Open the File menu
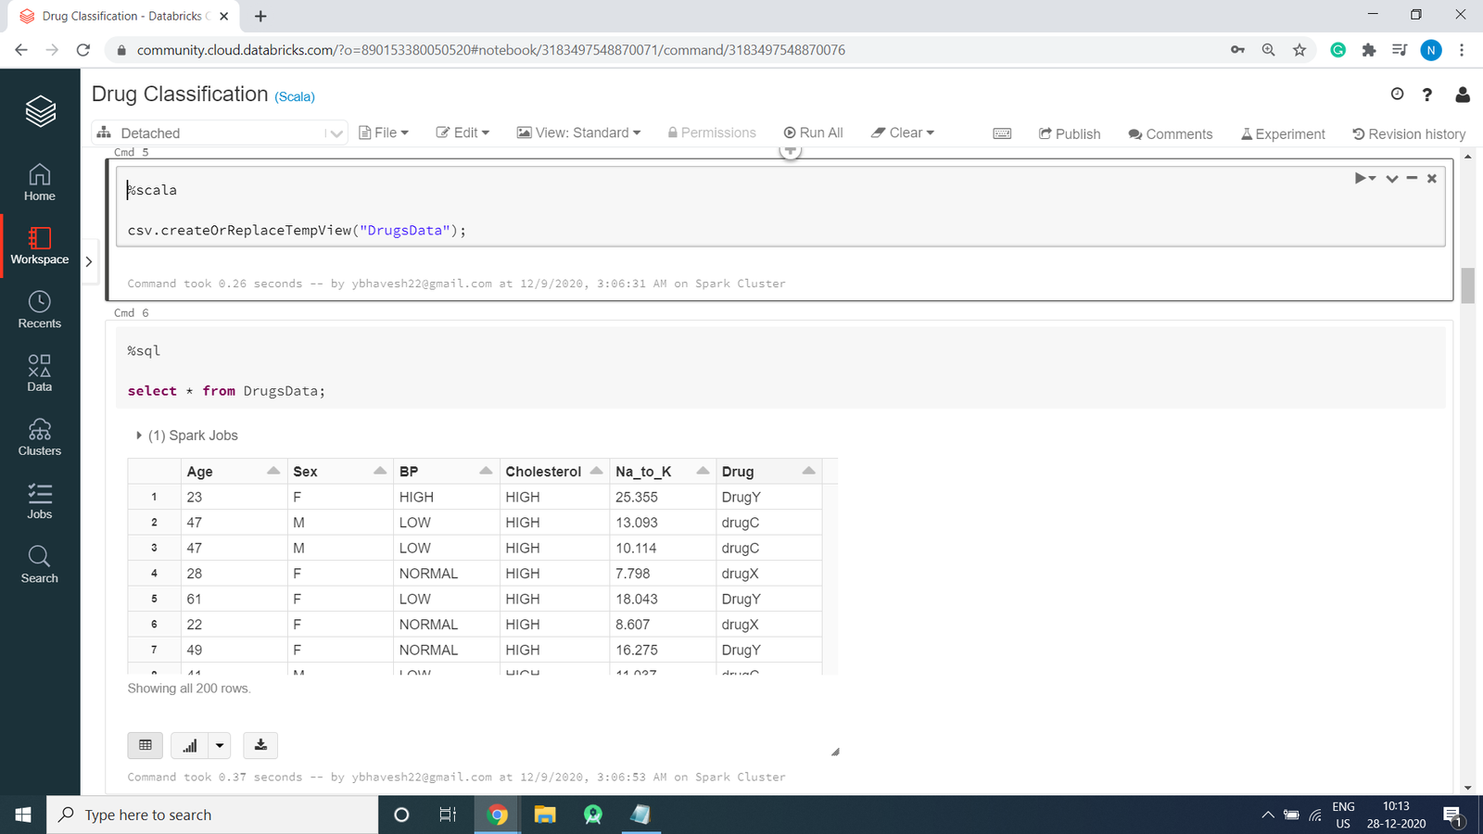Viewport: 1483px width, 834px height. (384, 133)
